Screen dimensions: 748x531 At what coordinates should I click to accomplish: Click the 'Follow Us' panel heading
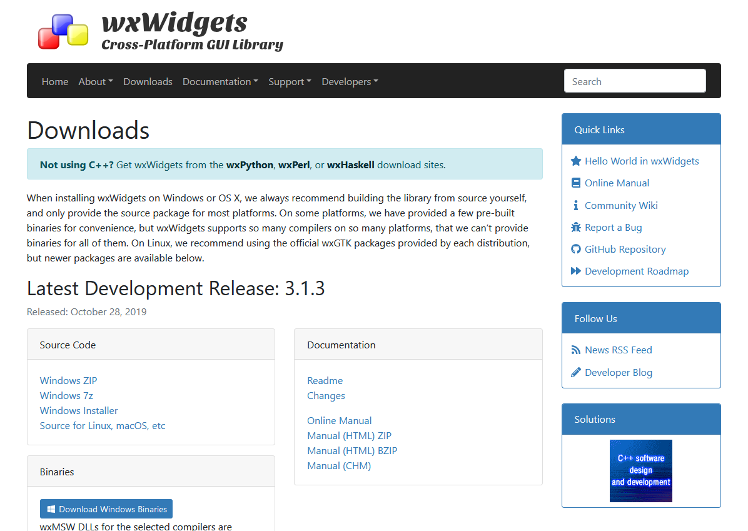tap(595, 319)
